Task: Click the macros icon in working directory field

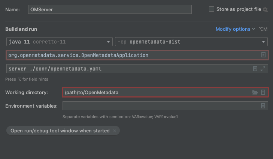Action: pos(263,92)
